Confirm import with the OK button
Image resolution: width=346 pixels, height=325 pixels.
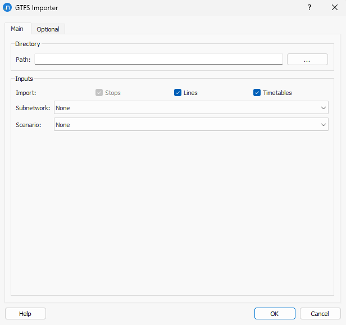point(275,314)
